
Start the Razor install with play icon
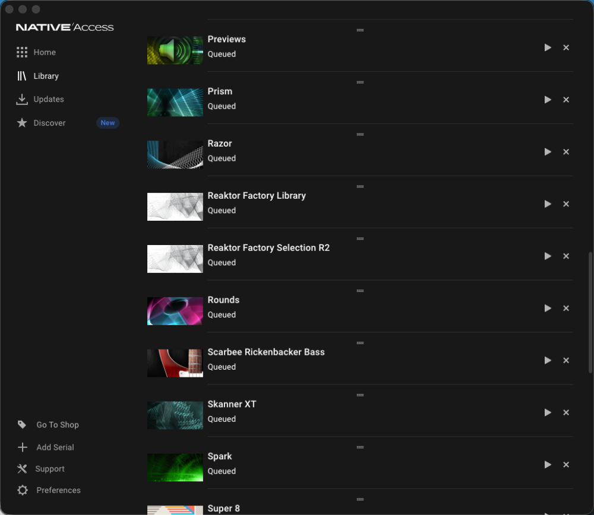(x=548, y=152)
